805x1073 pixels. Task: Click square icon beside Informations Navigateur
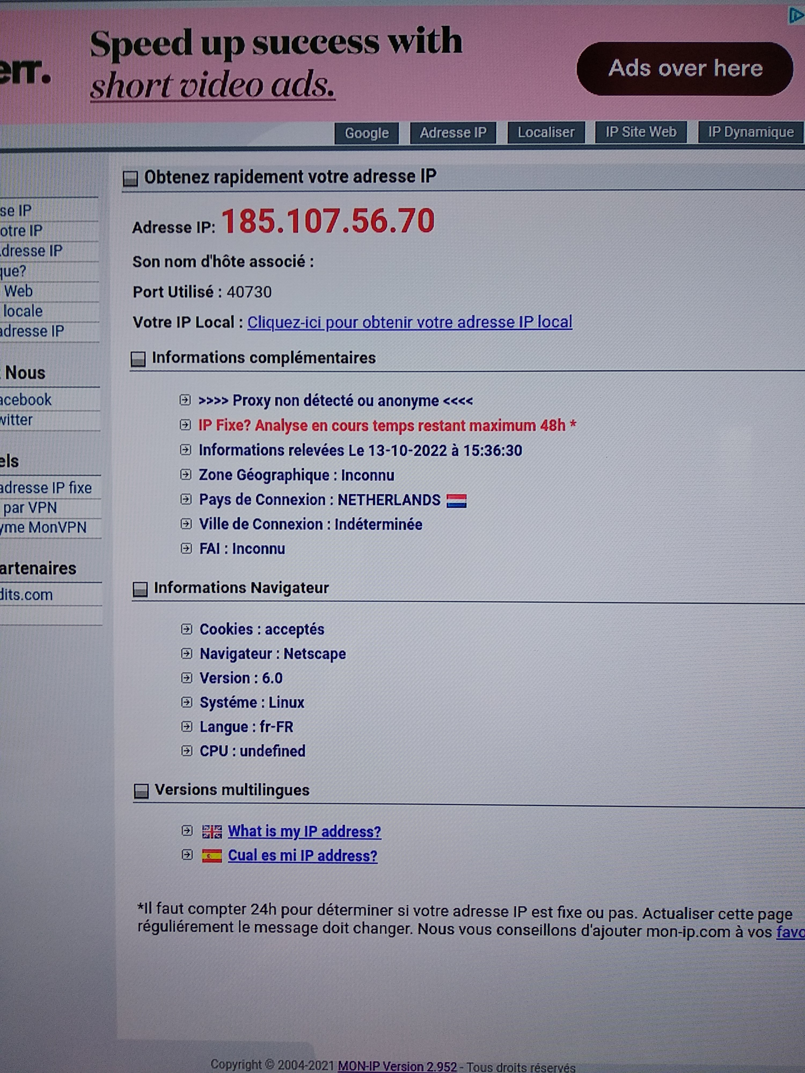[x=140, y=589]
